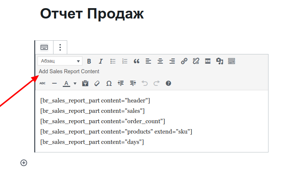Insert a numbered list

click(125, 61)
